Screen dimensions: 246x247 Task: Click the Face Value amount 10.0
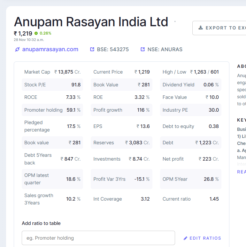click(212, 97)
